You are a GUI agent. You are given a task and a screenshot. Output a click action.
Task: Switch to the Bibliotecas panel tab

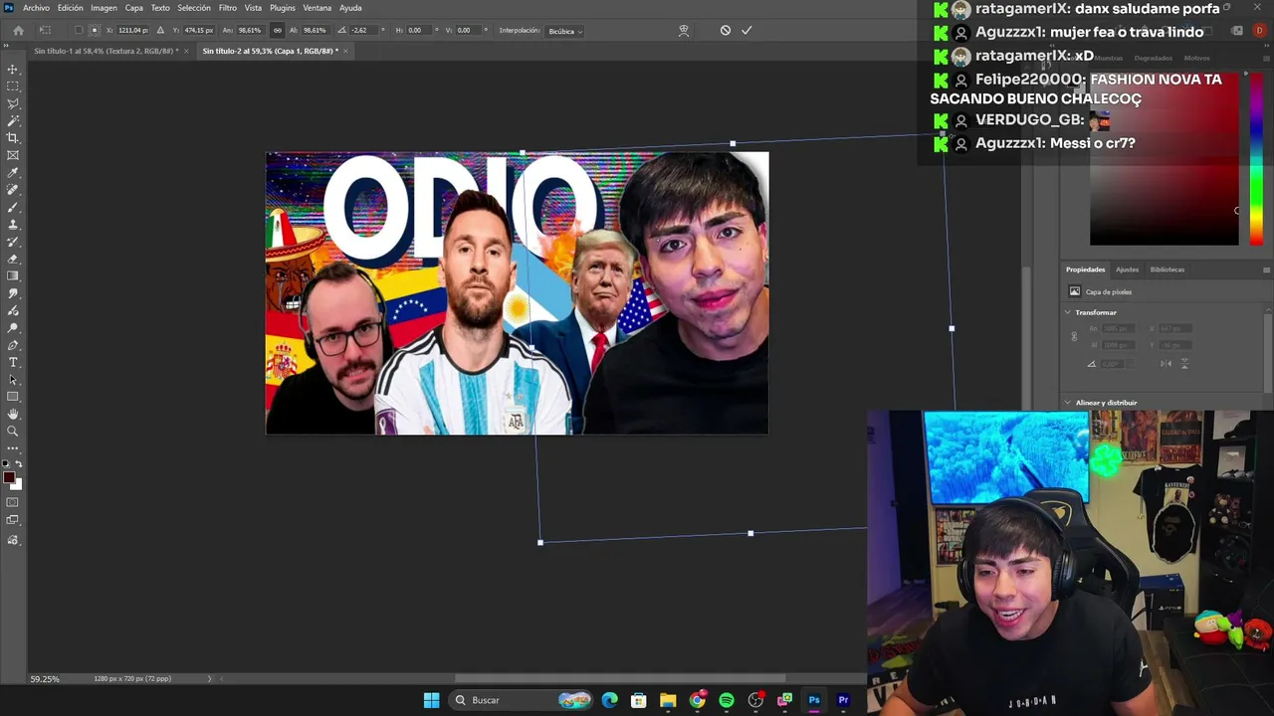click(x=1168, y=269)
